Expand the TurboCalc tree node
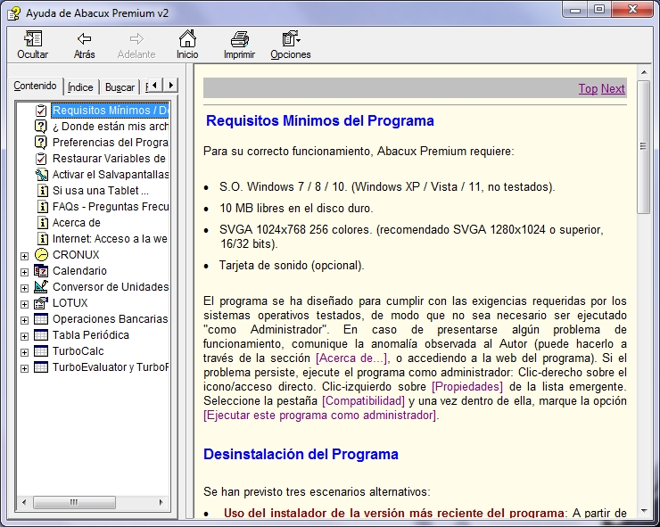The width and height of the screenshot is (660, 527). [24, 352]
